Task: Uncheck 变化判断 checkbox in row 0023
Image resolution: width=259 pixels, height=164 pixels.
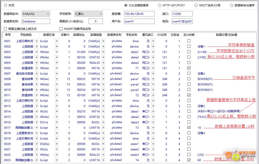Action: (189, 160)
